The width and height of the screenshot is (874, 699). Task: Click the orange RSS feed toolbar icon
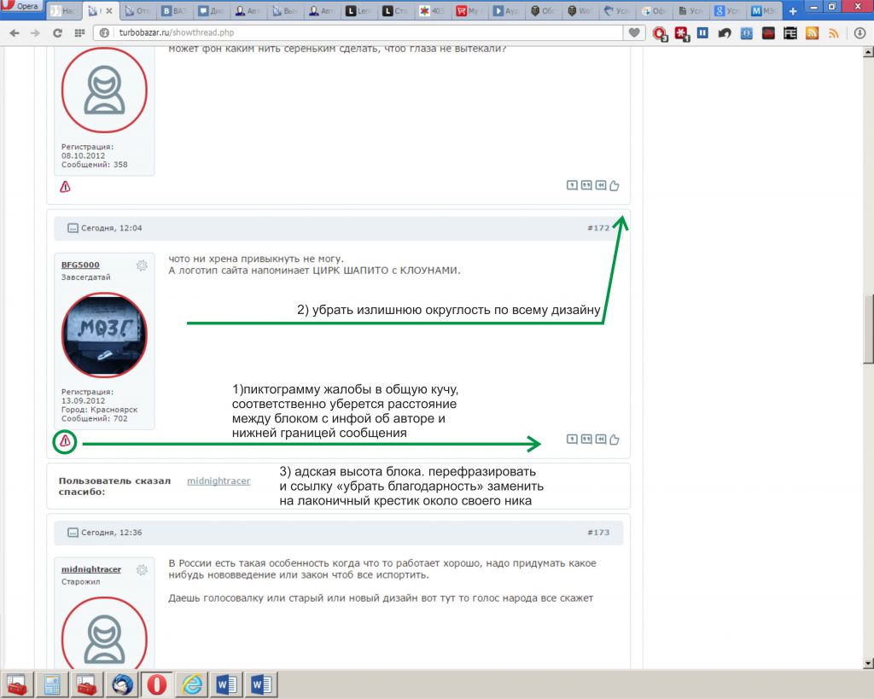pyautogui.click(x=812, y=32)
